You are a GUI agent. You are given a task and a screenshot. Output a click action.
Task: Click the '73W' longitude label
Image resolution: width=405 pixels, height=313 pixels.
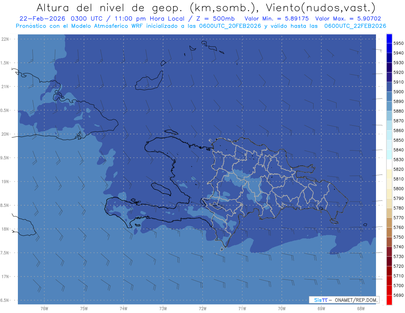(163, 309)
